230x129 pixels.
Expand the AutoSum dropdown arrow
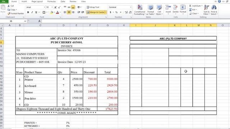pyautogui.click(x=202, y=6)
